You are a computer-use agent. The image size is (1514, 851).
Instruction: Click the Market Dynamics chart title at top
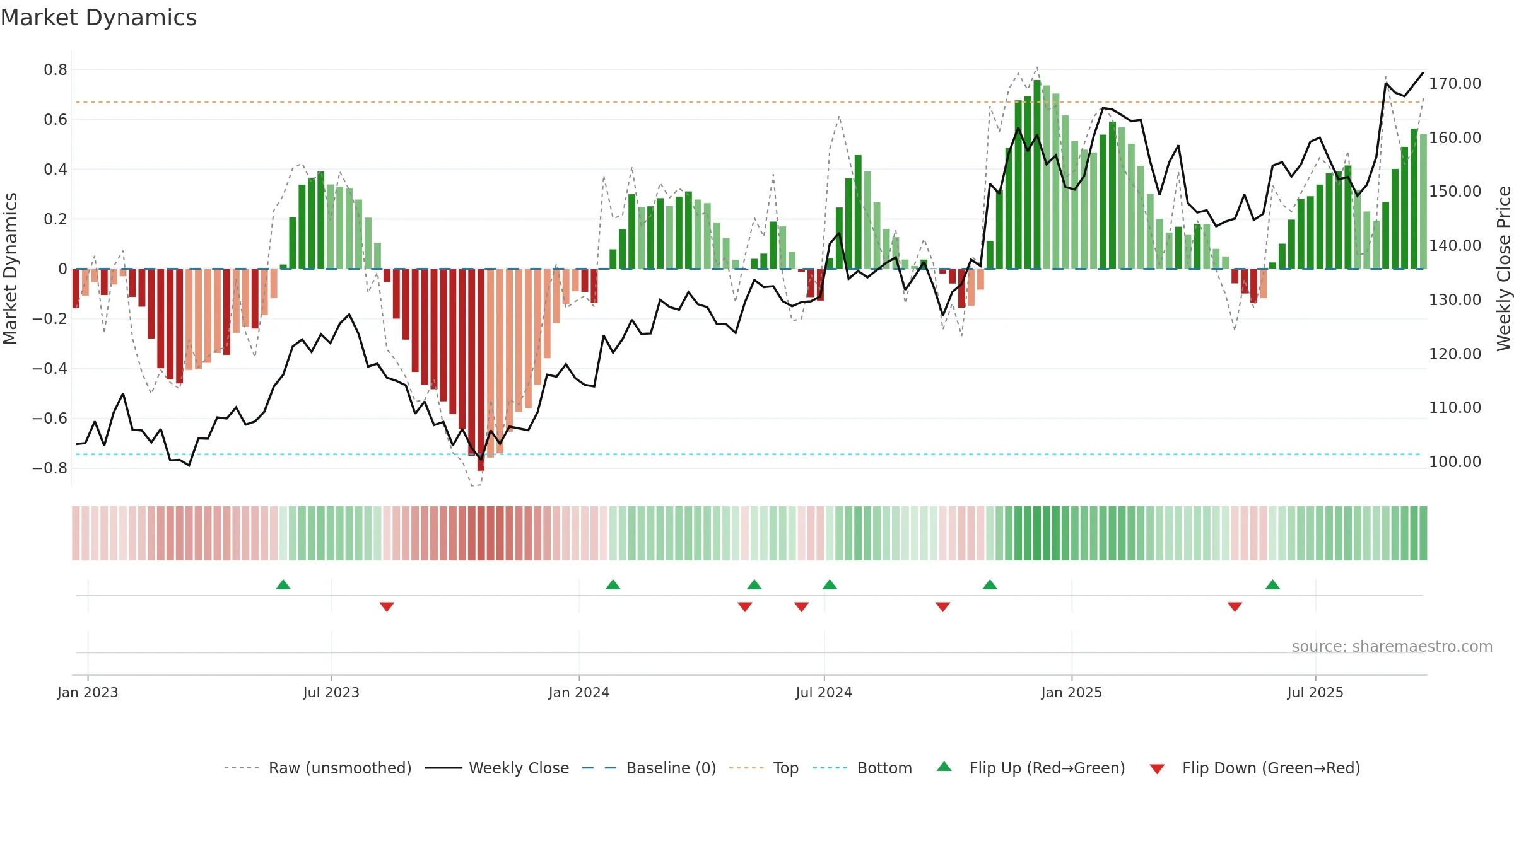[x=98, y=18]
